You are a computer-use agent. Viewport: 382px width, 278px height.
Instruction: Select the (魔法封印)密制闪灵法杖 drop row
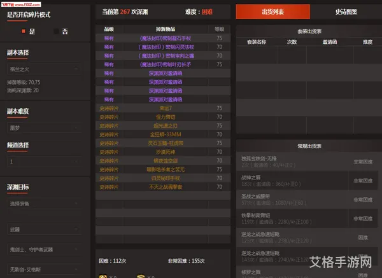(163, 47)
